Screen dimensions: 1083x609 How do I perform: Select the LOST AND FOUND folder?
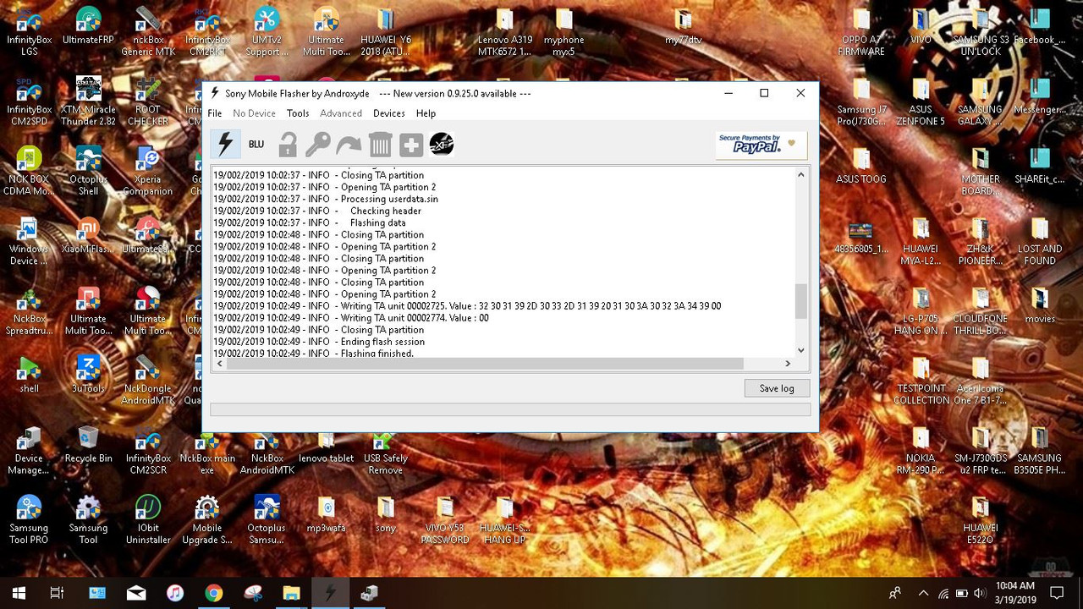coord(1040,241)
